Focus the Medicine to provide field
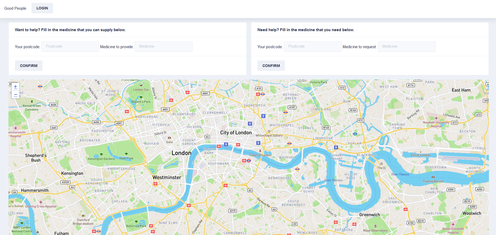Viewport: 496px width, 235px height. (x=164, y=47)
